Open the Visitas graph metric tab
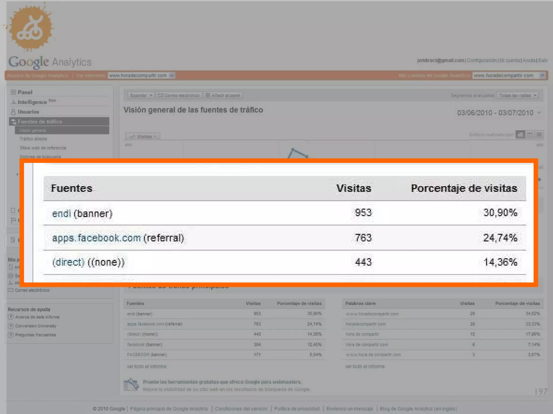553x414 pixels. (x=143, y=136)
